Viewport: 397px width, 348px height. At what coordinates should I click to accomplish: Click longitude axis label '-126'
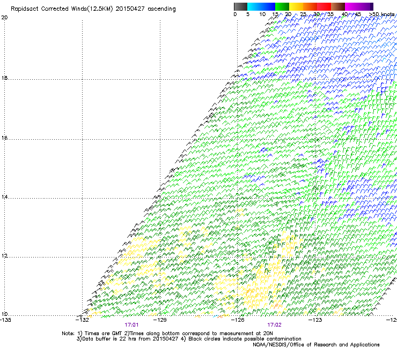[x=238, y=320]
